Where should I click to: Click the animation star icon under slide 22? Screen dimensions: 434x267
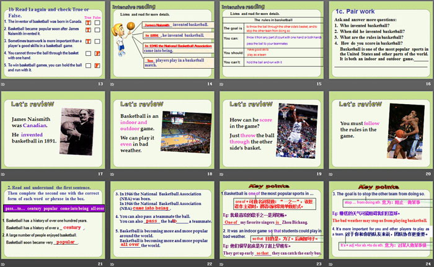[112, 265]
